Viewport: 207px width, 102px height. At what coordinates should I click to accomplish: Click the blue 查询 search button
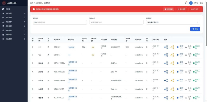pyautogui.click(x=195, y=29)
